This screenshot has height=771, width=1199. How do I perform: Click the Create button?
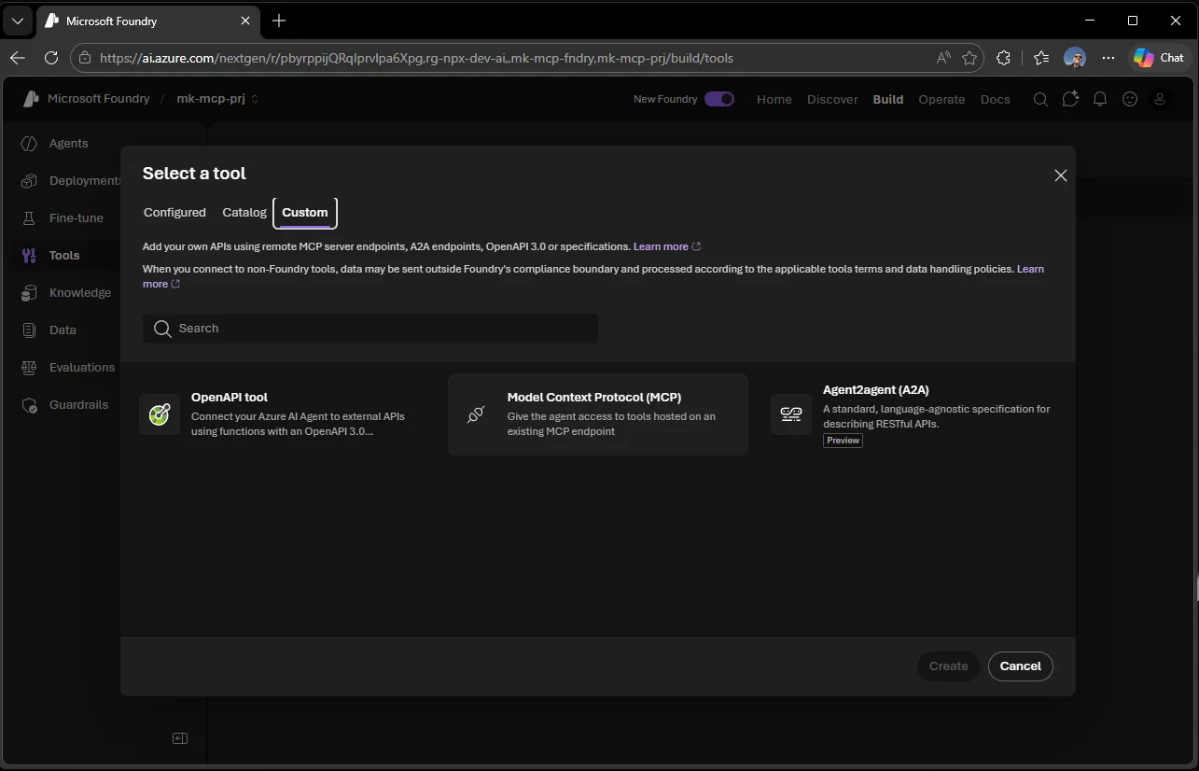(x=949, y=666)
